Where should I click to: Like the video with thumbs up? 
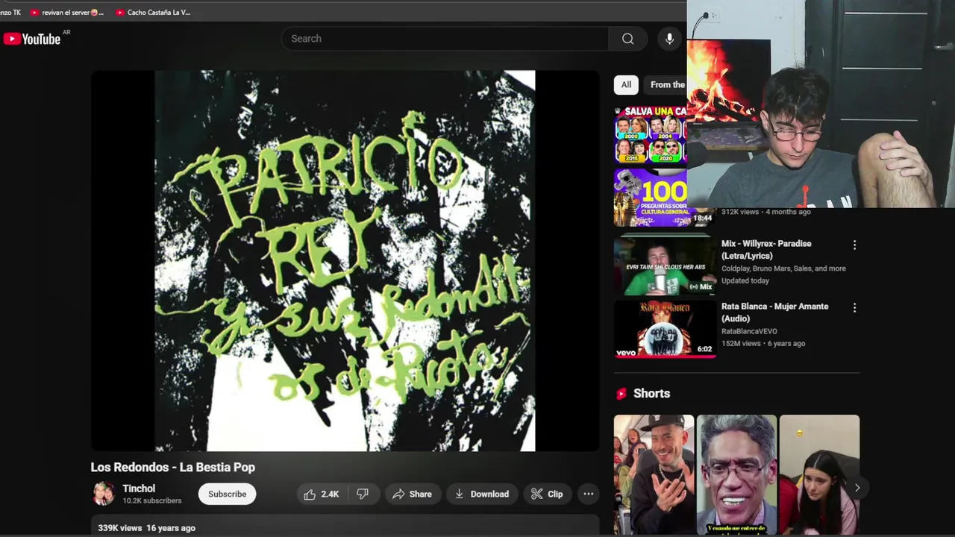pos(322,494)
